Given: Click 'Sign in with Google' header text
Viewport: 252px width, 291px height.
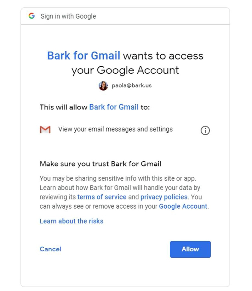Looking at the screenshot, I should [x=68, y=16].
